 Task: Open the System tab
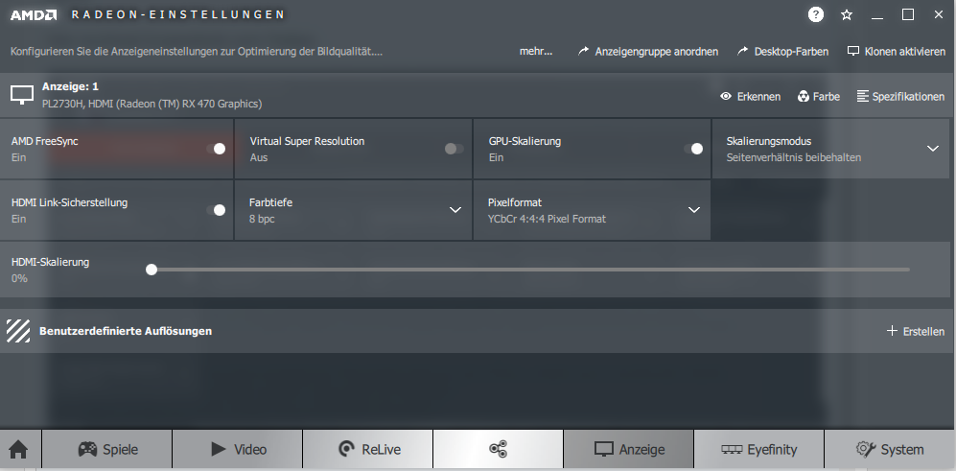point(890,450)
